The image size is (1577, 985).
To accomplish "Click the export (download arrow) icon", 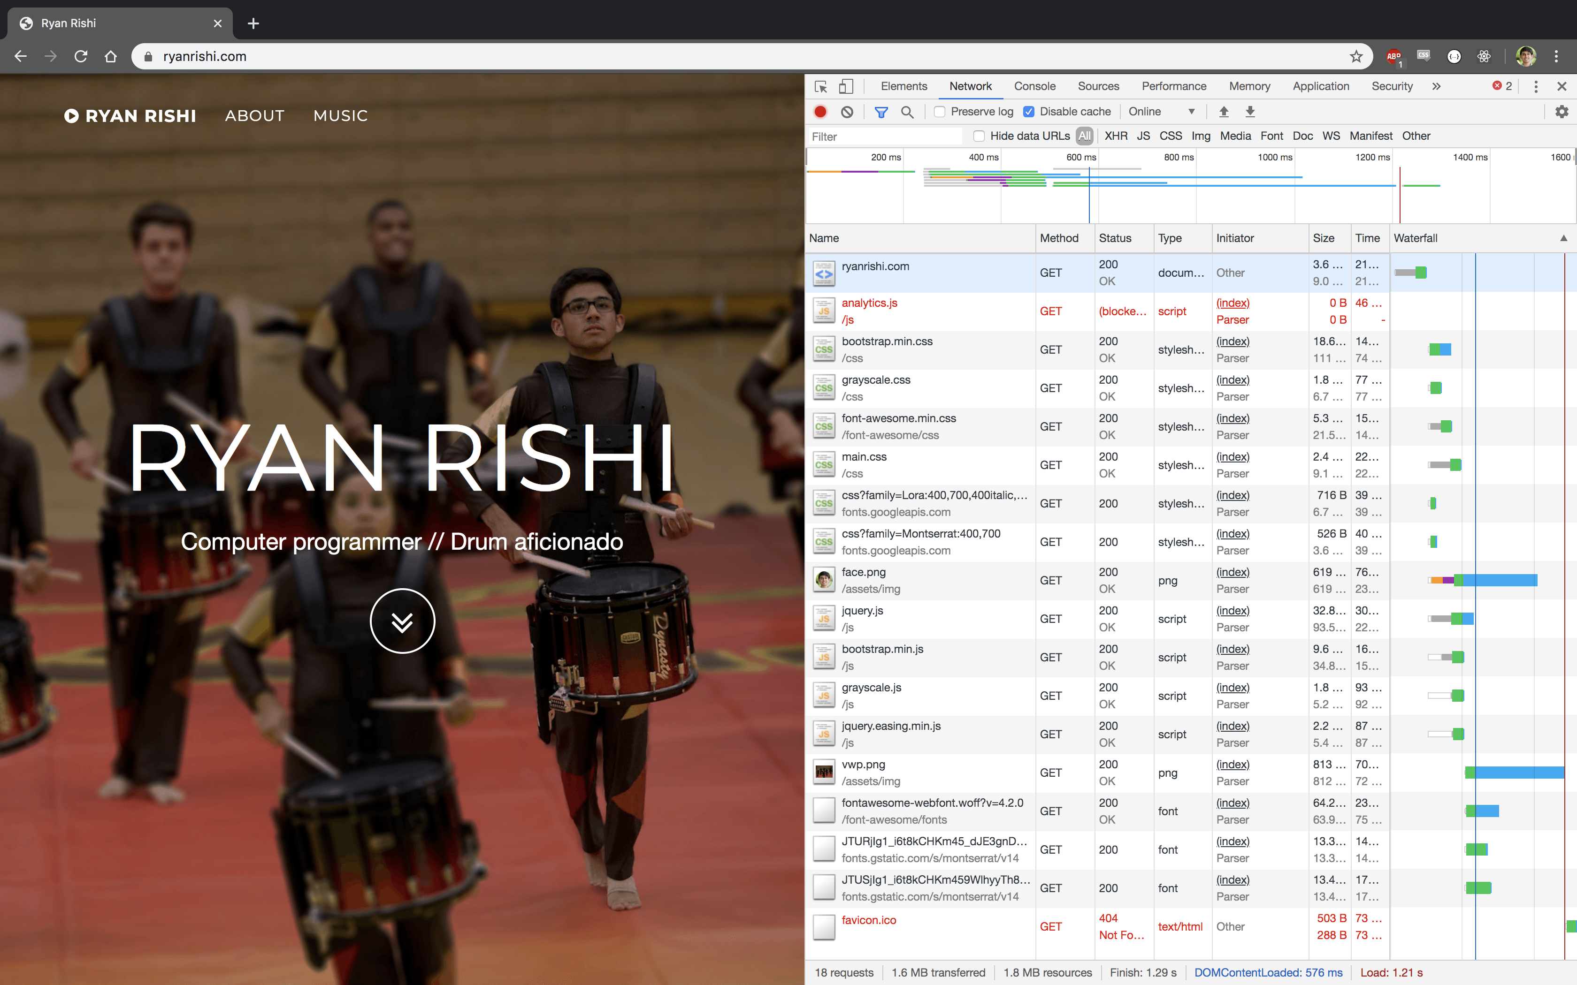I will 1250,110.
